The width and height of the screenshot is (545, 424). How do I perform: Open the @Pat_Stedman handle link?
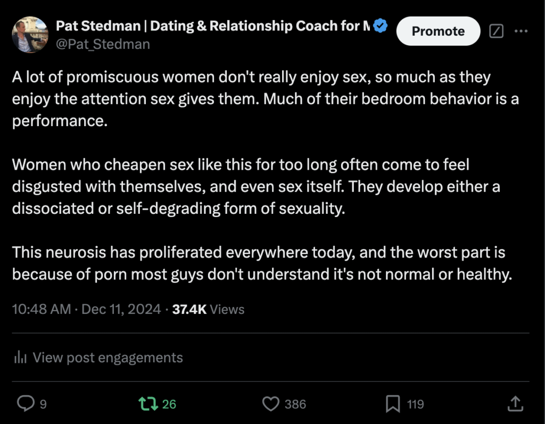[x=103, y=45]
